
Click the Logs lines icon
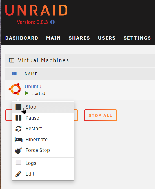point(19,163)
